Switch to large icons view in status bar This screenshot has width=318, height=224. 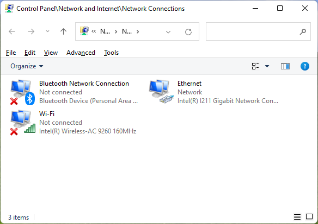pyautogui.click(x=309, y=217)
